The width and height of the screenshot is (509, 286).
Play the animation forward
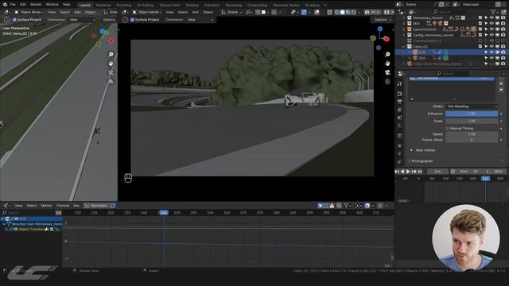408,172
